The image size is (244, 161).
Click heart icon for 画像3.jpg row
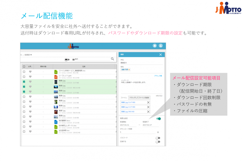30,92
